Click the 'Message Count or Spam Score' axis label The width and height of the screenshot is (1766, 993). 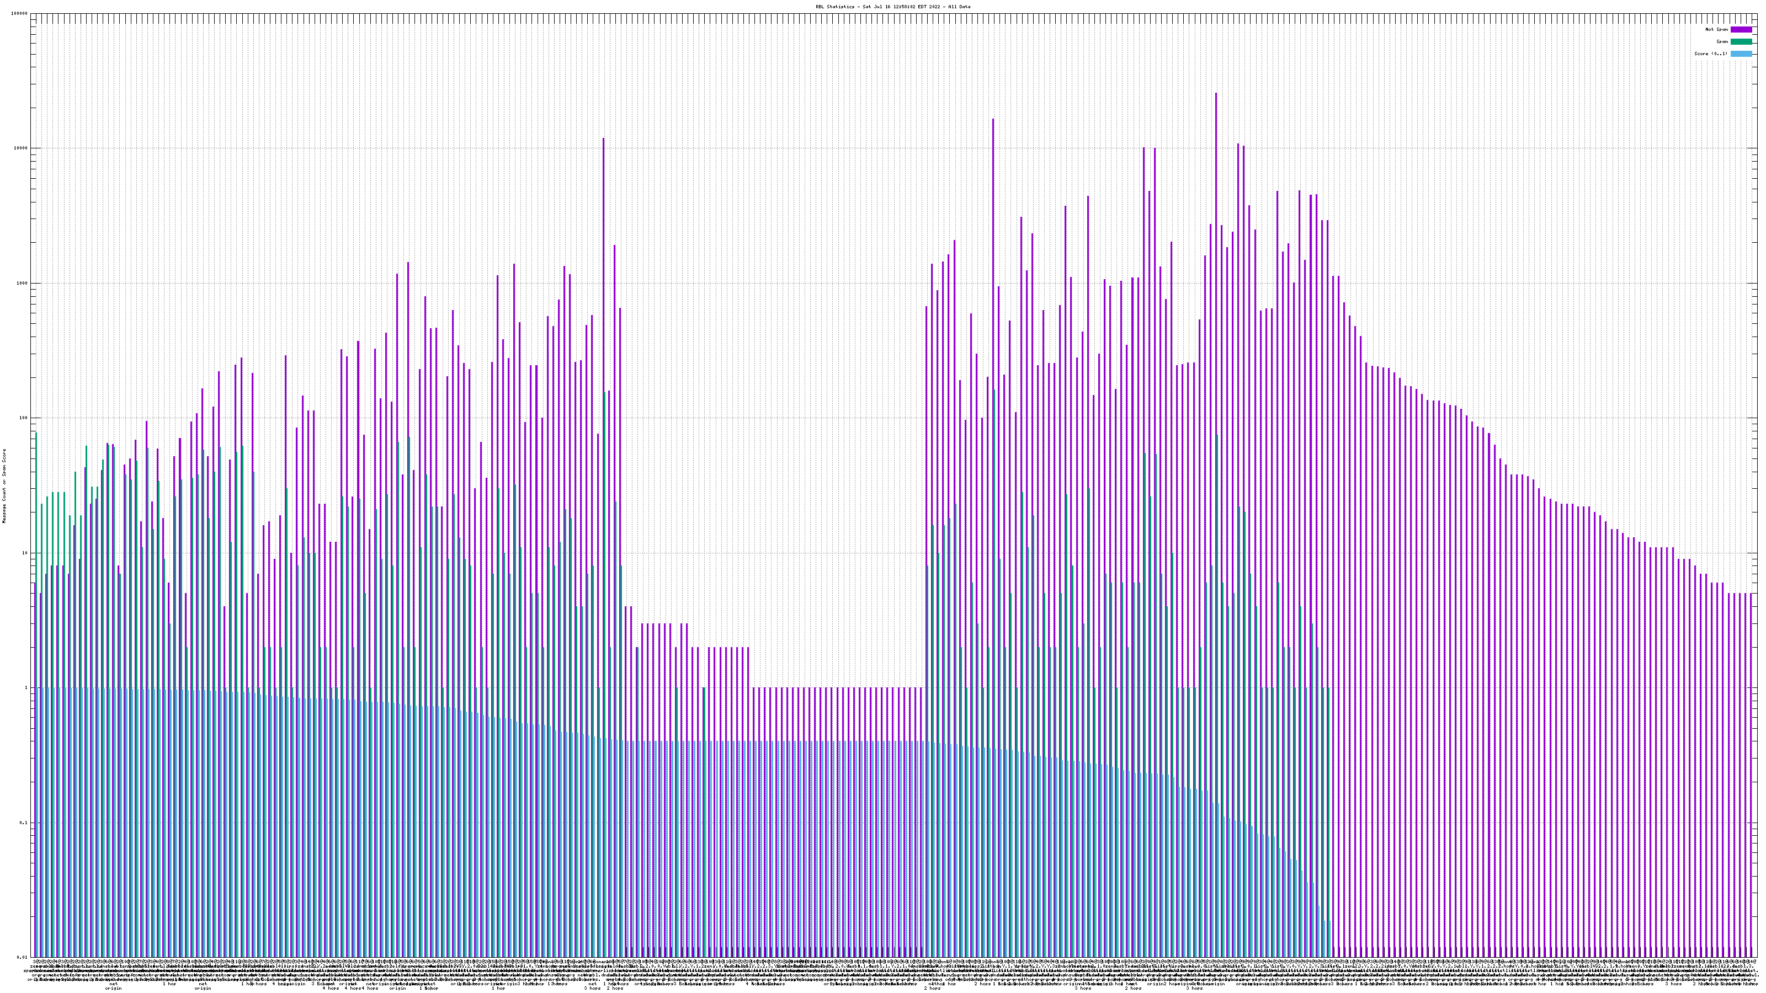click(x=3, y=486)
